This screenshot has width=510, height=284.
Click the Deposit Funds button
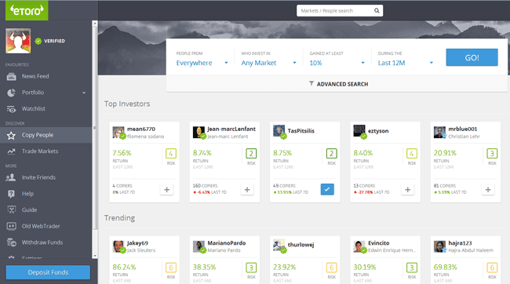point(48,272)
